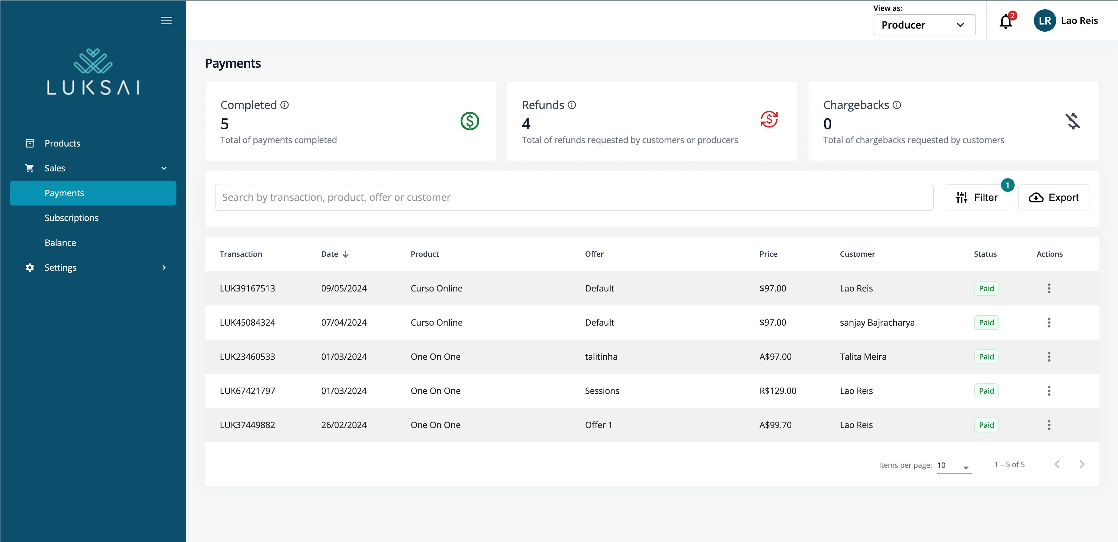The width and height of the screenshot is (1118, 542).
Task: Expand actions menu for LUK39167513
Action: pyautogui.click(x=1049, y=288)
